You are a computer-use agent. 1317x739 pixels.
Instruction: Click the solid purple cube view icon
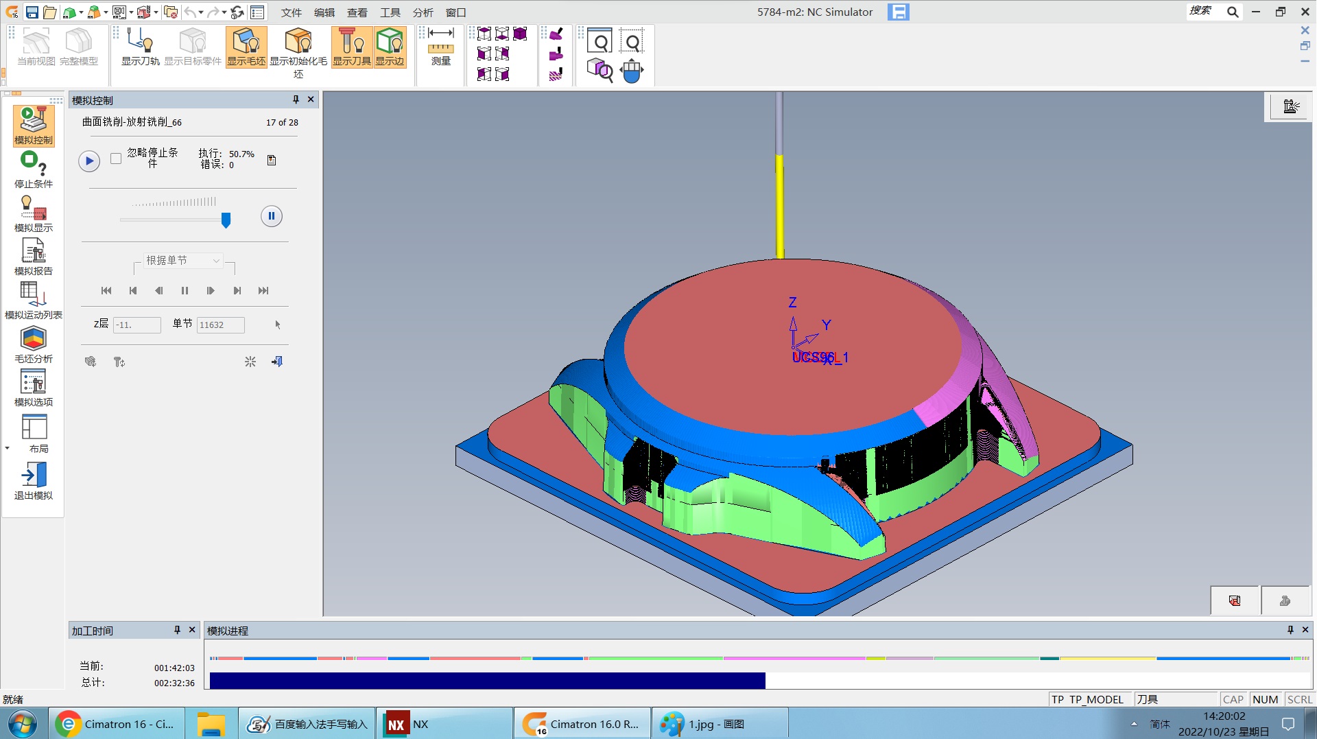tap(521, 34)
